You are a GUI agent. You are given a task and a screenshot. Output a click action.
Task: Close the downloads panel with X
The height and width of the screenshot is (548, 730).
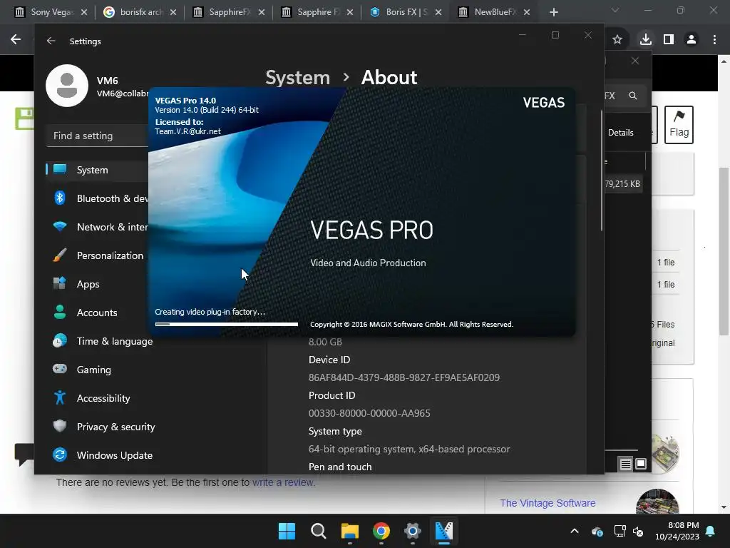tap(635, 61)
